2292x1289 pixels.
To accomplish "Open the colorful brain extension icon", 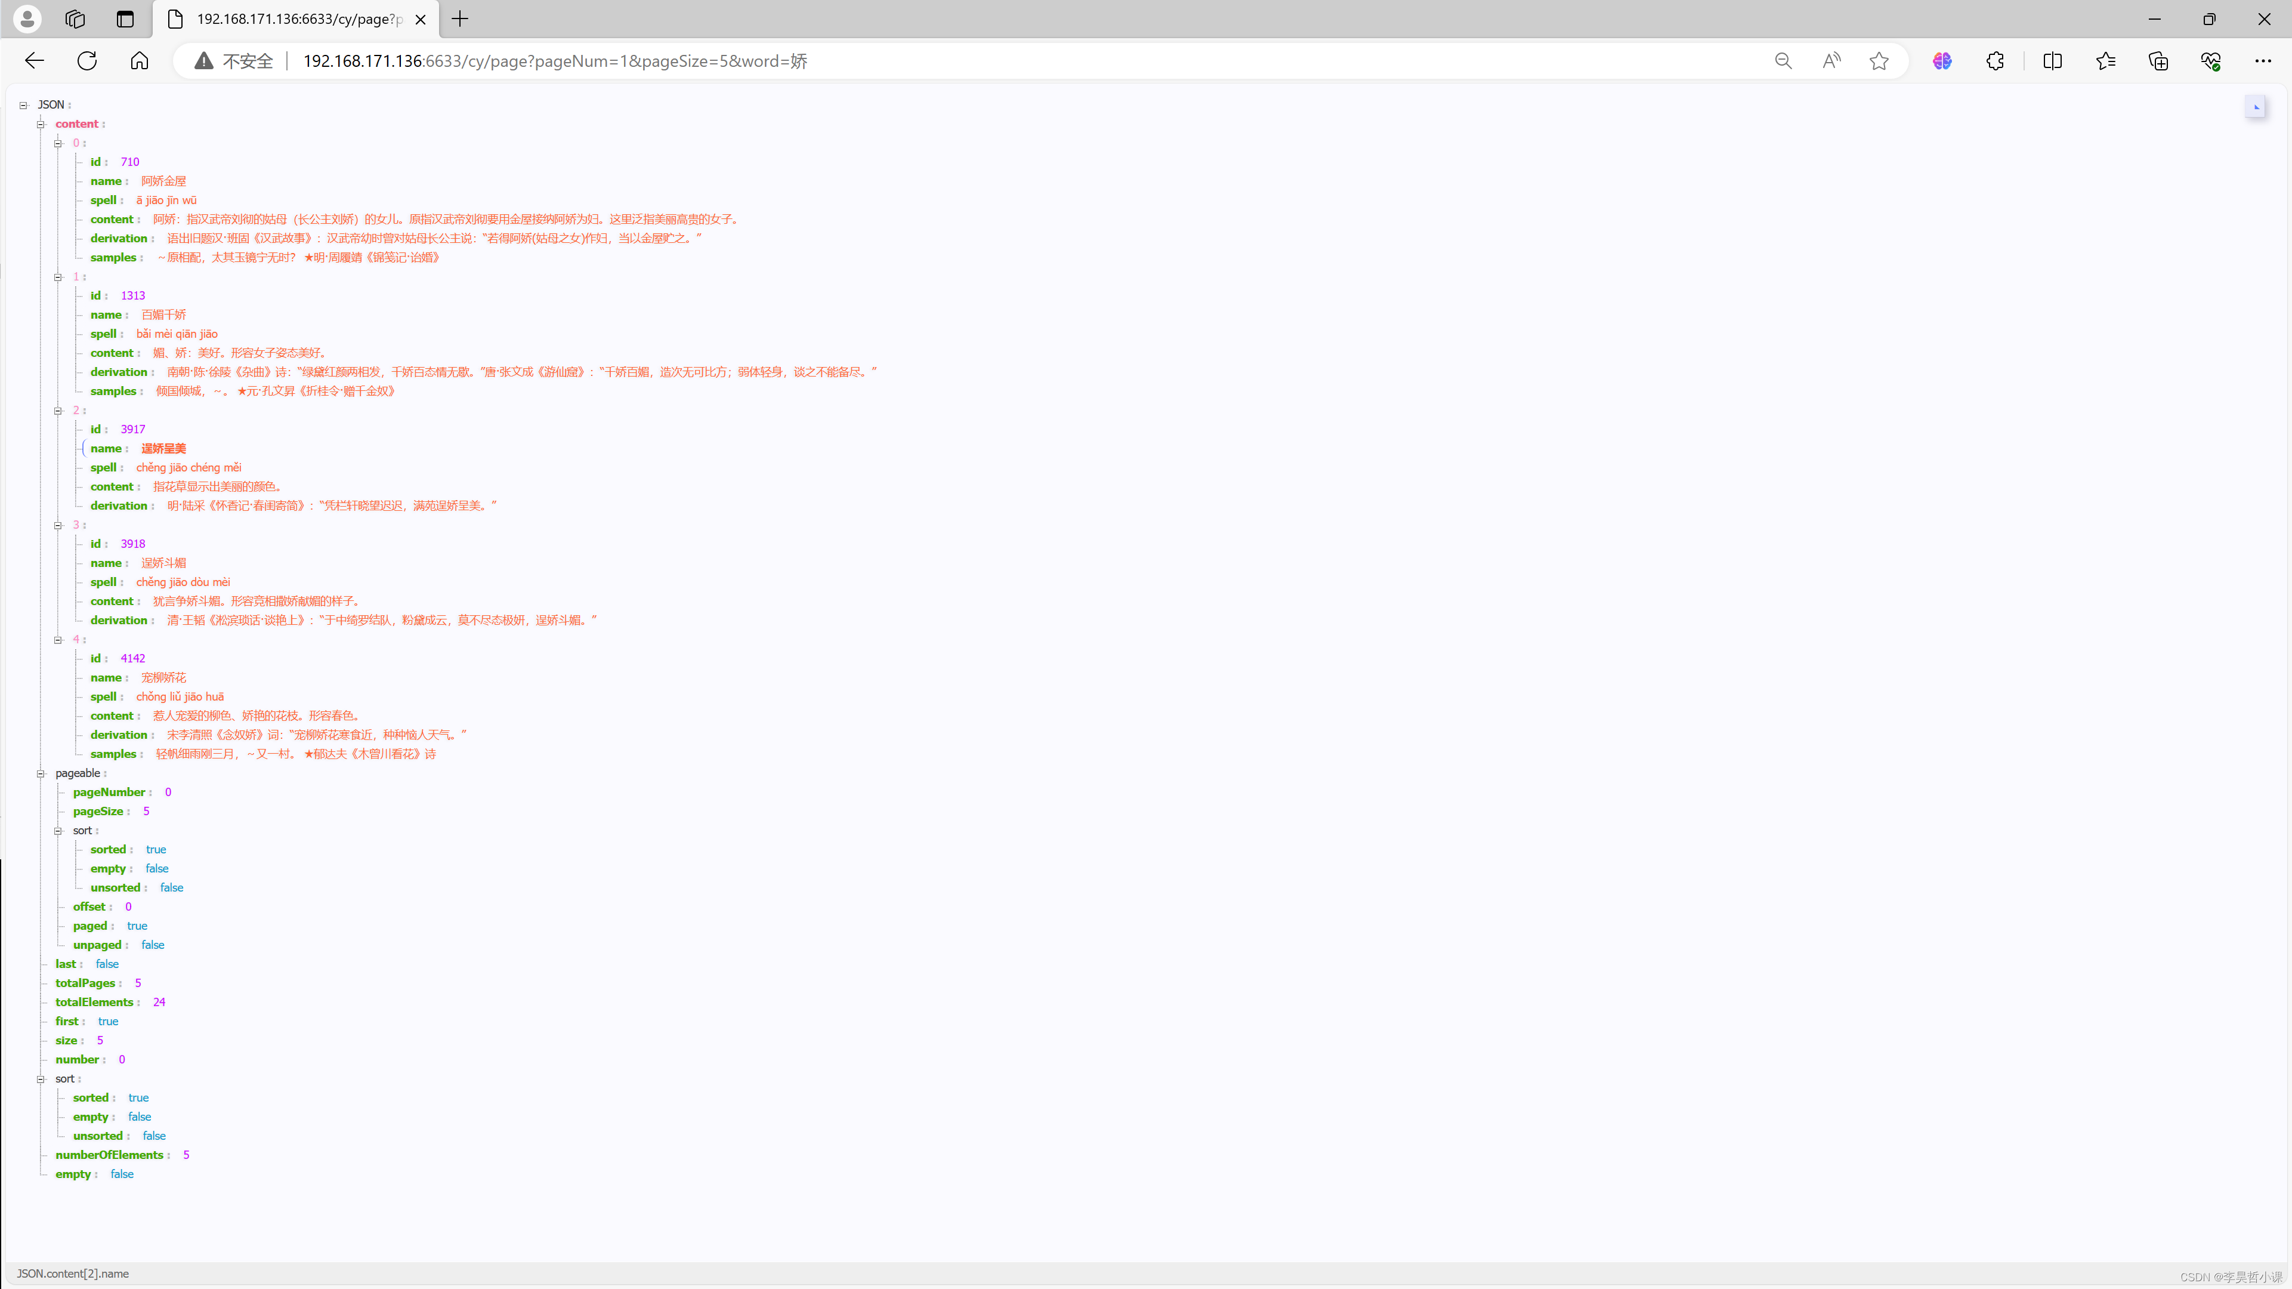I will click(1942, 60).
